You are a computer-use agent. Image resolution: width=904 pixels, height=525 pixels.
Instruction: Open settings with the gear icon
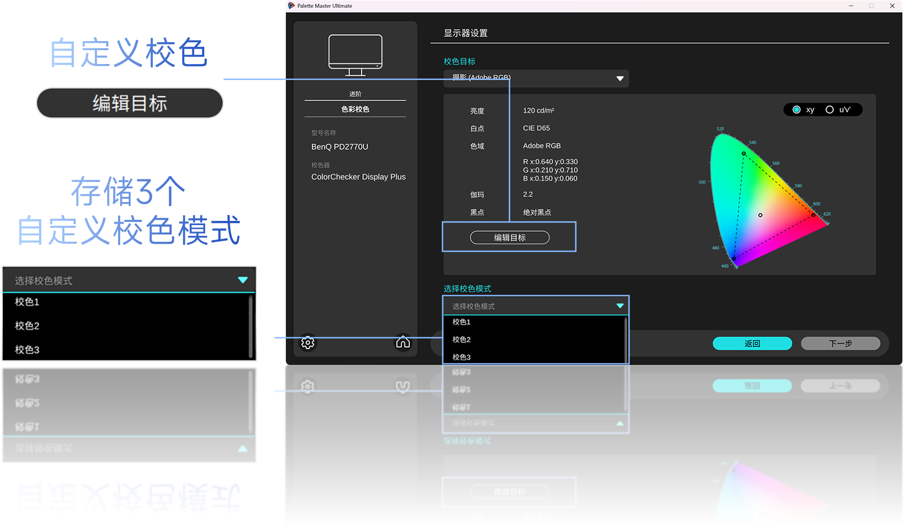pyautogui.click(x=308, y=343)
